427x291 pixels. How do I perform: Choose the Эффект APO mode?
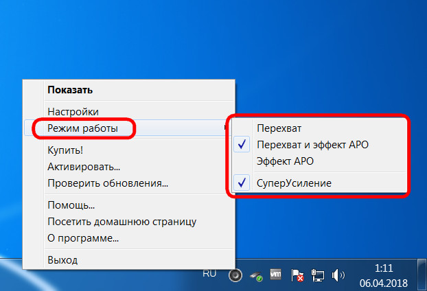pos(285,162)
